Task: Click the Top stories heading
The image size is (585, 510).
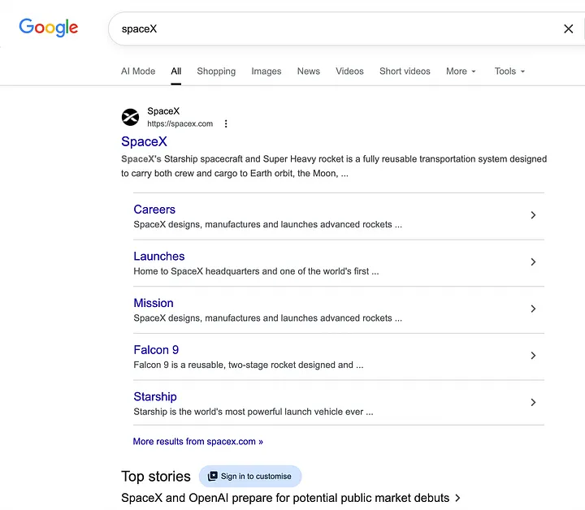Action: (156, 477)
